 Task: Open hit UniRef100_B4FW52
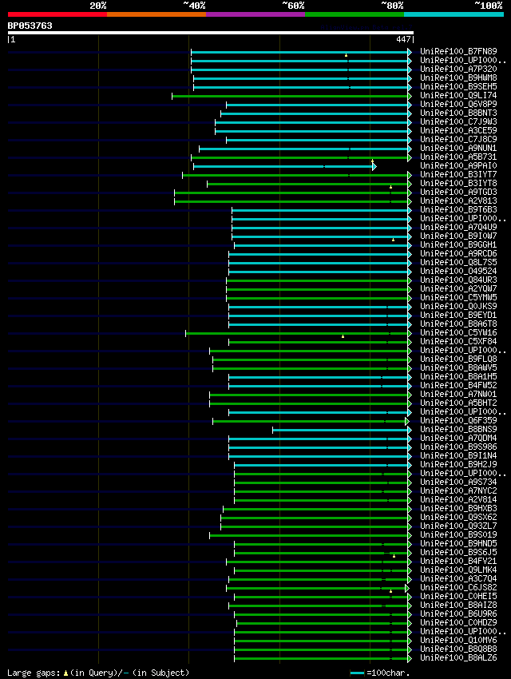tap(458, 385)
